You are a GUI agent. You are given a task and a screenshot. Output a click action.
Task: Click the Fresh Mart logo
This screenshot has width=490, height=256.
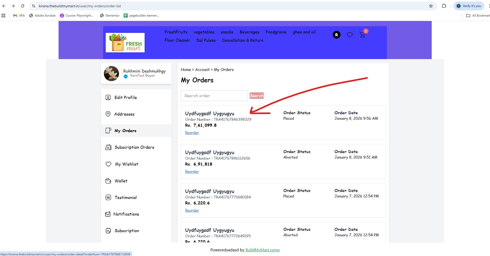click(x=125, y=42)
